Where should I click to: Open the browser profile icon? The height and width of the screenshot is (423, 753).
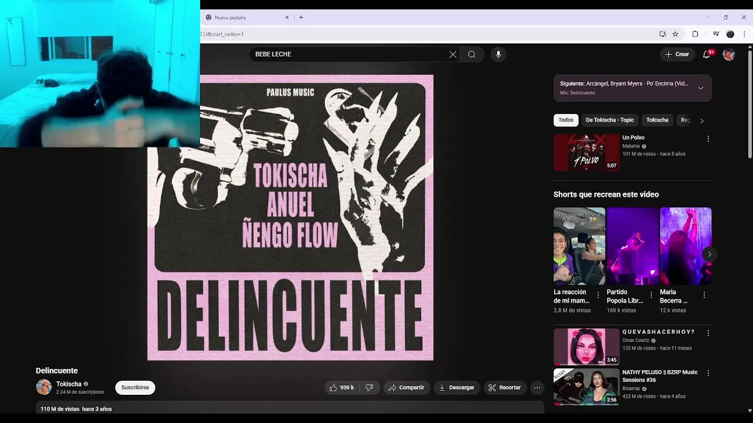click(730, 34)
